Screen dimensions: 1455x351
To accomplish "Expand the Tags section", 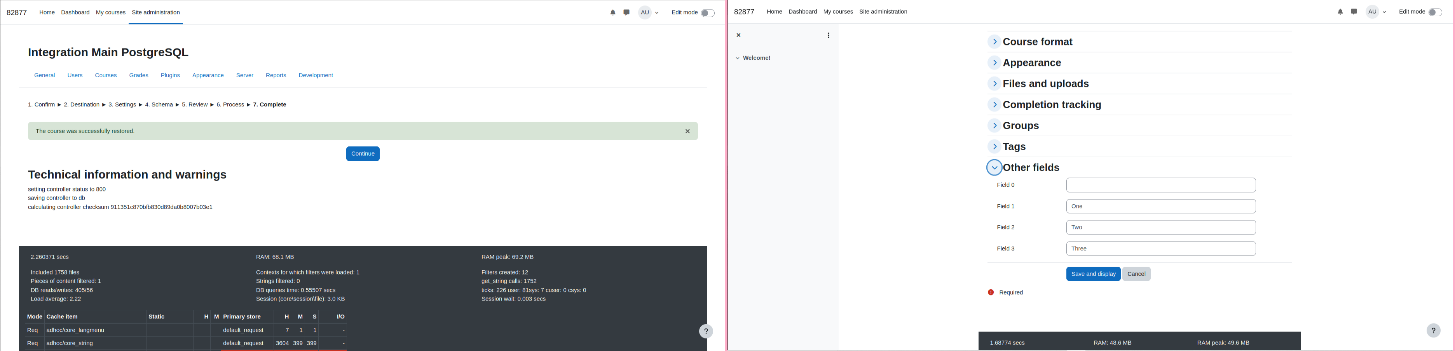I will coord(994,147).
